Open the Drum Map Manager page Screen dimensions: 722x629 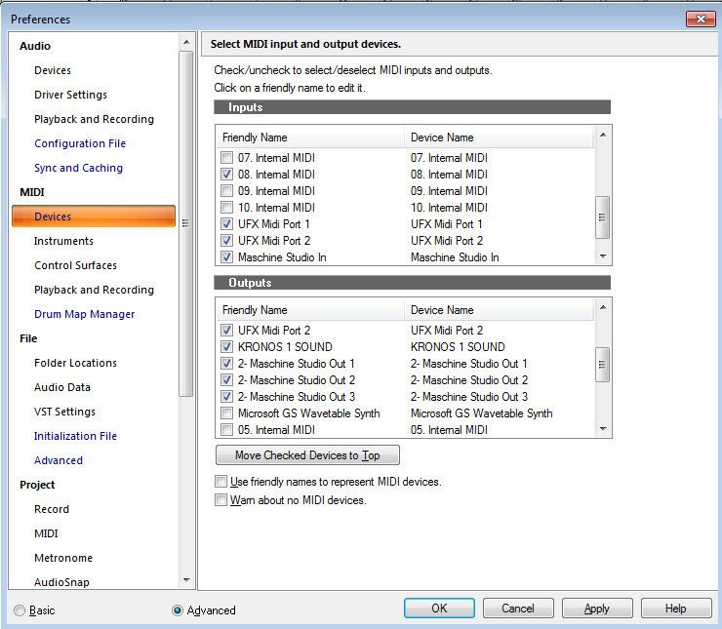(x=84, y=314)
